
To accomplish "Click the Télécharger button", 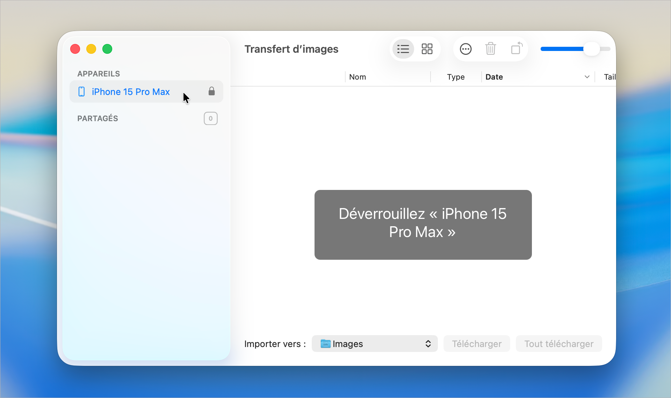I will [477, 344].
